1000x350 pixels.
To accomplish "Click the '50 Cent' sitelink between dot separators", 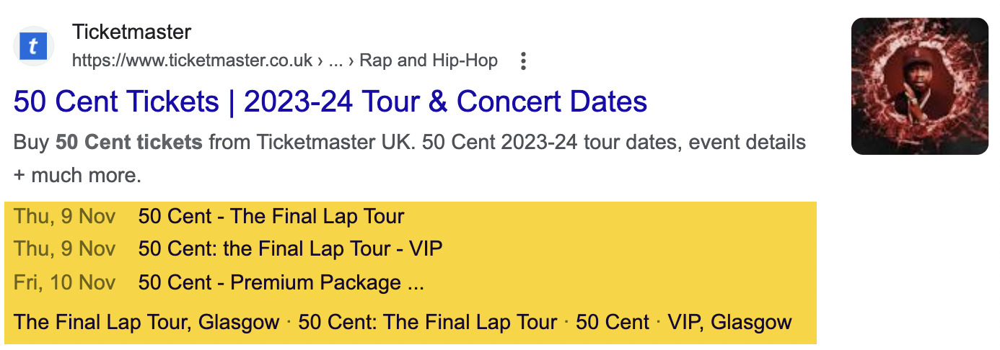I will [x=613, y=322].
